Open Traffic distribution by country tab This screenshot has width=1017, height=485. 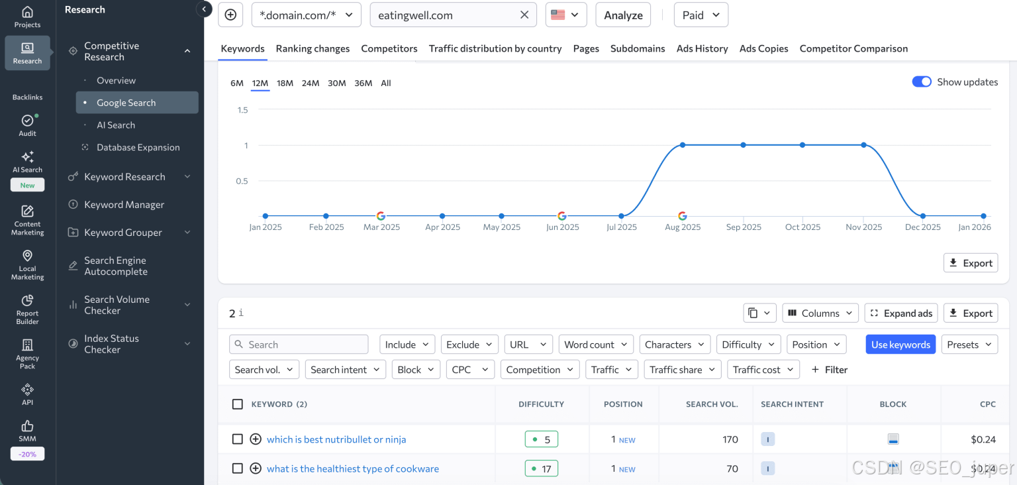pyautogui.click(x=495, y=48)
